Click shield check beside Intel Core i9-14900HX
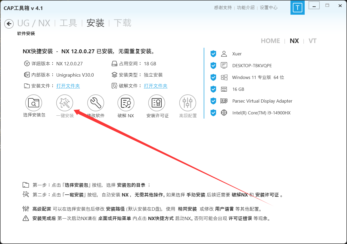Viewport: 347px width, 244px height. tap(213, 113)
